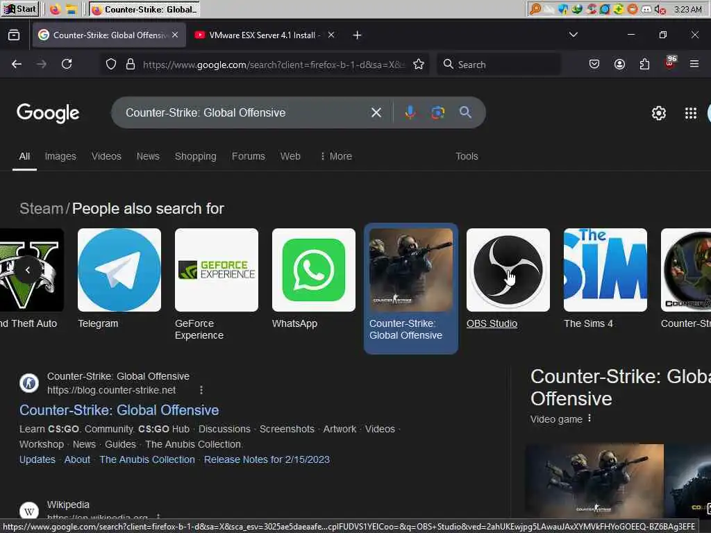Image resolution: width=711 pixels, height=533 pixels.
Task: Select the Forums search tab
Action: (248, 156)
